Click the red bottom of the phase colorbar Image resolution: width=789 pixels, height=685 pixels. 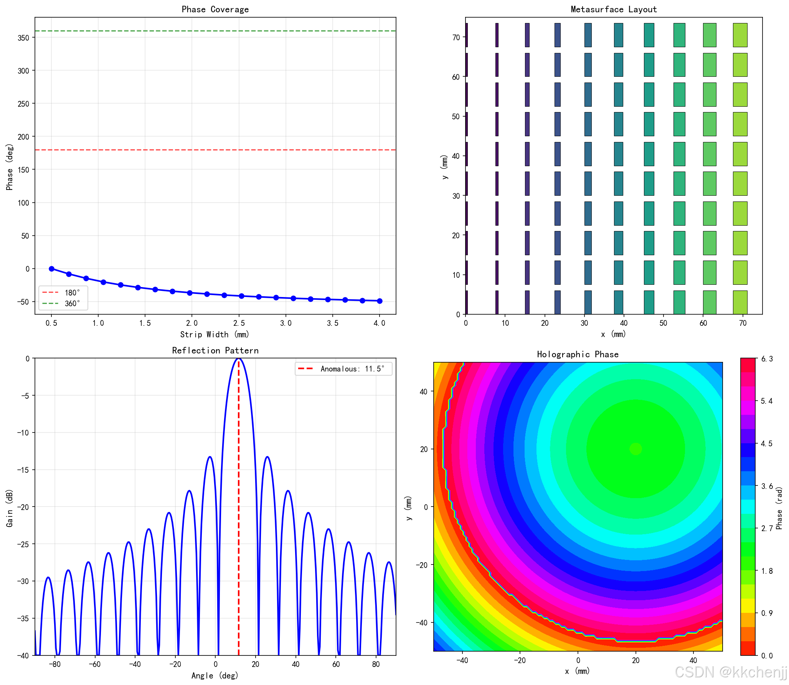tap(748, 649)
